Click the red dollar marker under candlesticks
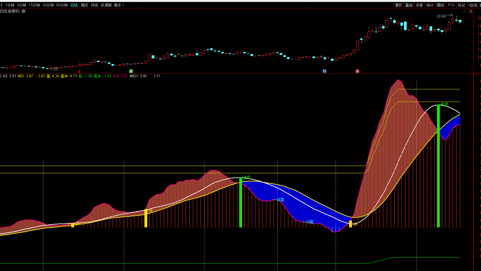Screen dimensions: 481x271 click(x=79, y=72)
